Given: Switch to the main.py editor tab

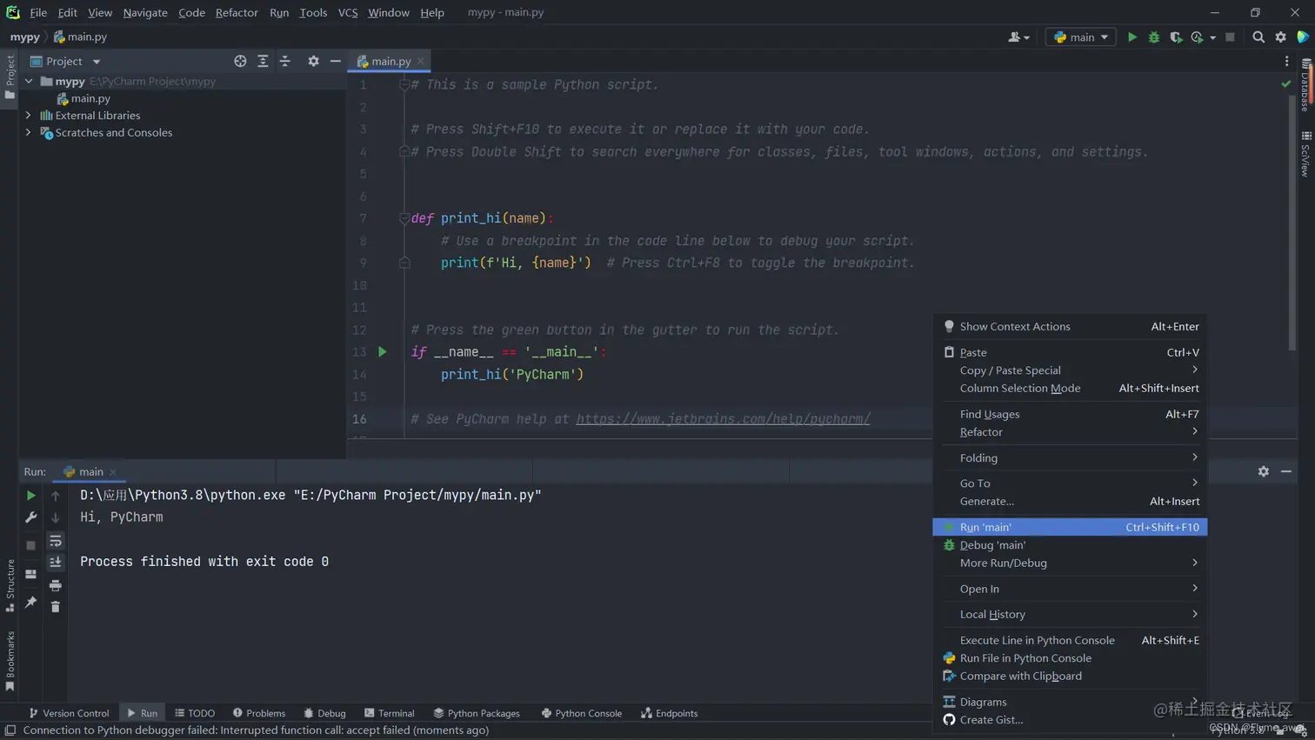Looking at the screenshot, I should [x=390, y=61].
